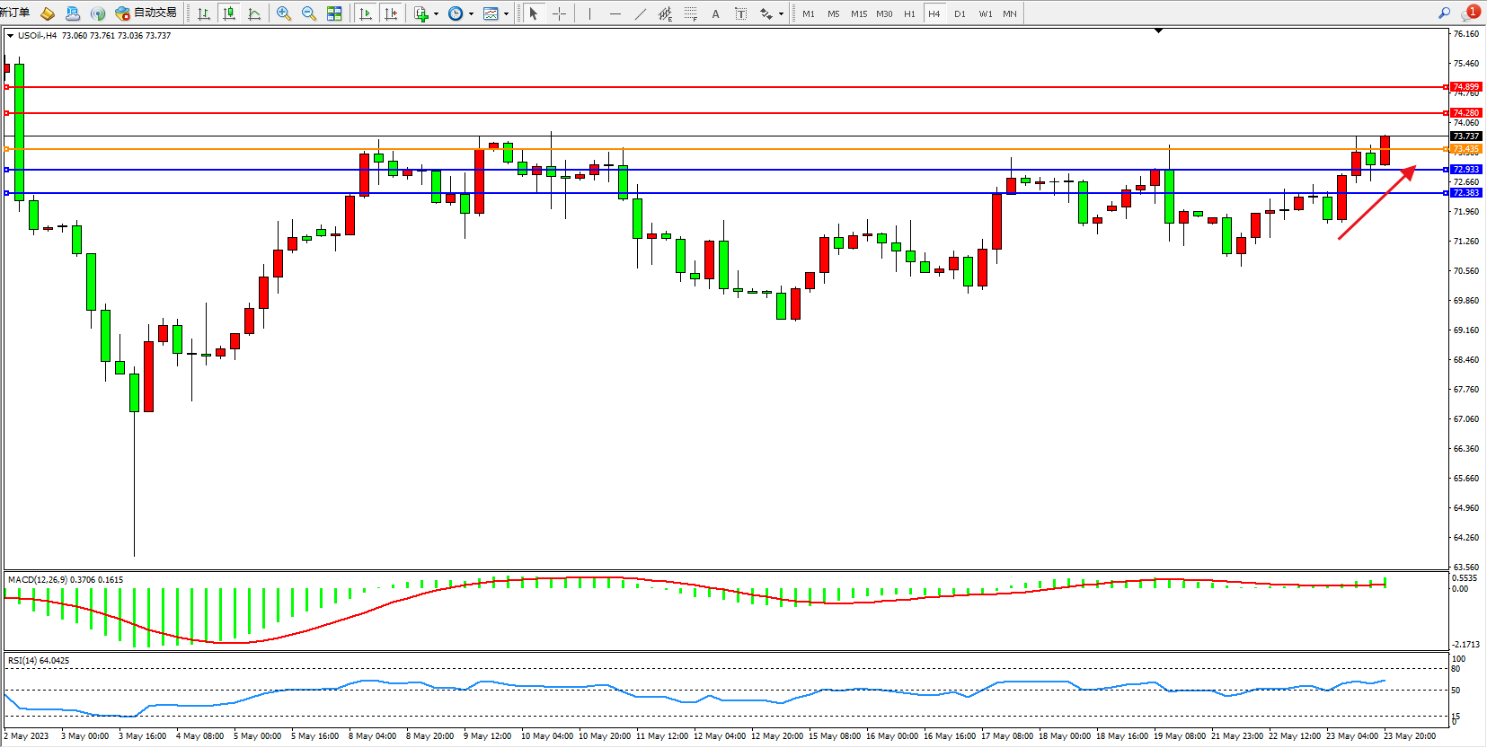The width and height of the screenshot is (1487, 748).
Task: Open the tile windows icon
Action: (x=334, y=13)
